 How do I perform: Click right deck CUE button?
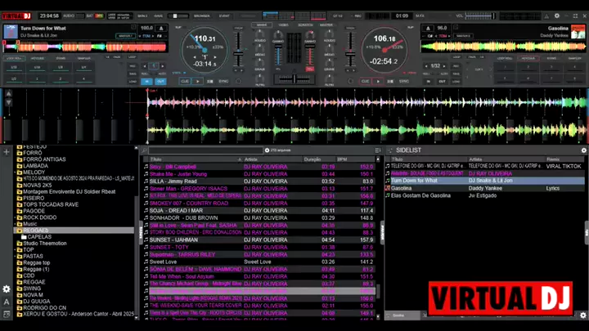(365, 81)
